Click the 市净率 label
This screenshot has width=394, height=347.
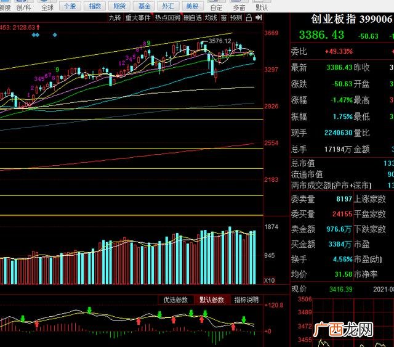point(366,274)
